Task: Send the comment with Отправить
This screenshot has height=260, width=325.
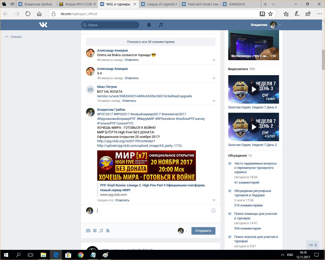Action: pyautogui.click(x=203, y=231)
